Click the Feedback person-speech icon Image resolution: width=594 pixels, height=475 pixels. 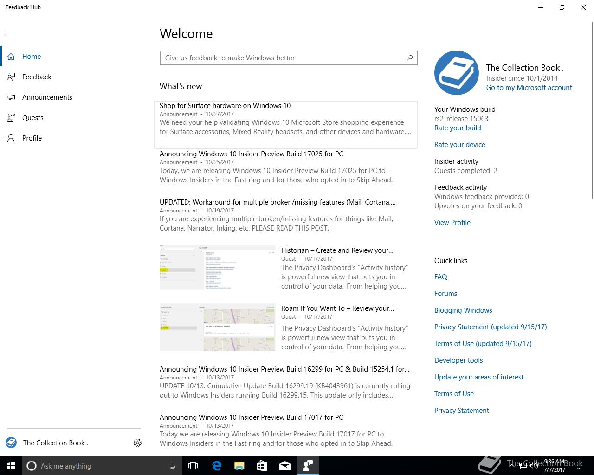(x=11, y=77)
